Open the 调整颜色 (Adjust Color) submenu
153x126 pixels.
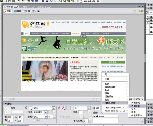click(x=115, y=96)
